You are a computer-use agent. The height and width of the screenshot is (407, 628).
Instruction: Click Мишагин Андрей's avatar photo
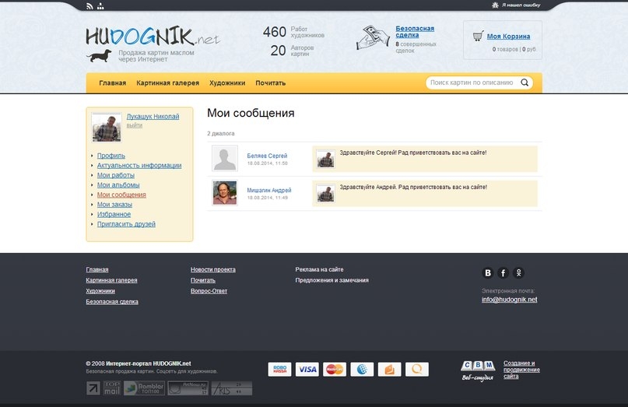(x=225, y=192)
